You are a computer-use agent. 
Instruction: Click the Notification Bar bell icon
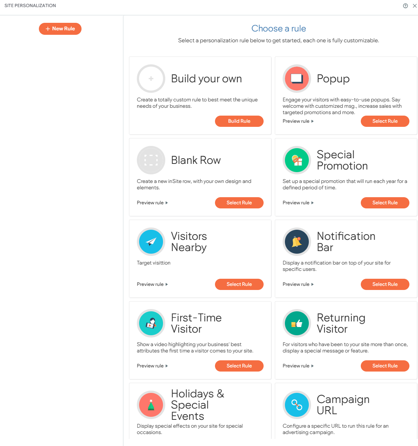(297, 242)
